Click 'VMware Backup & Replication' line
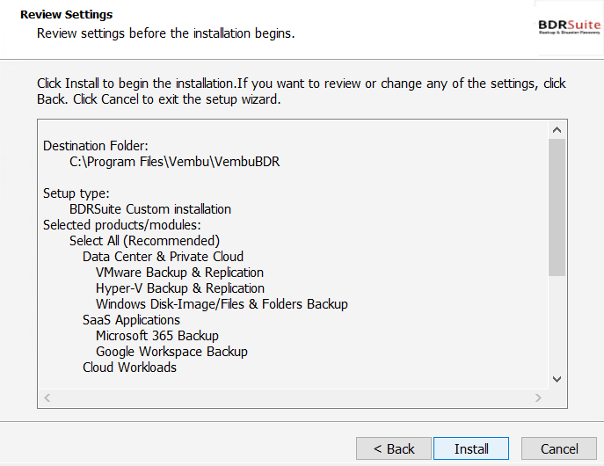 click(x=180, y=273)
